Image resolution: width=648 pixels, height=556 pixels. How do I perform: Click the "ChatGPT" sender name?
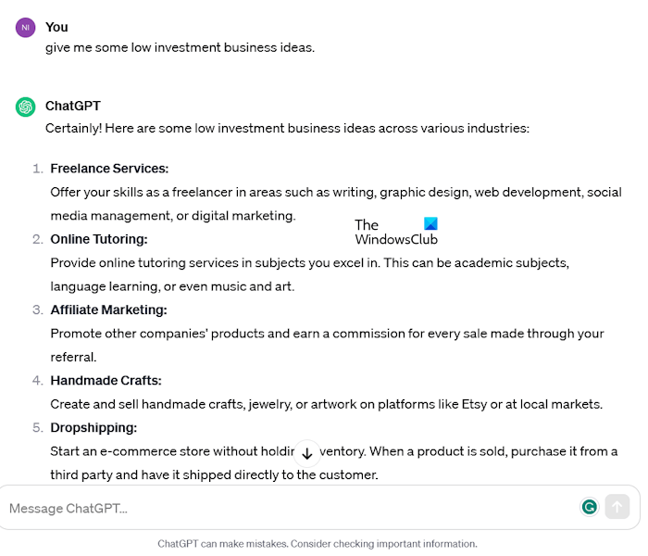73,107
